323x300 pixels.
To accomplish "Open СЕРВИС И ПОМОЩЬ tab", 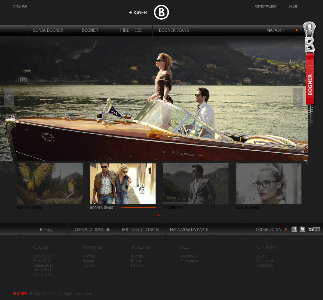I will point(93,229).
